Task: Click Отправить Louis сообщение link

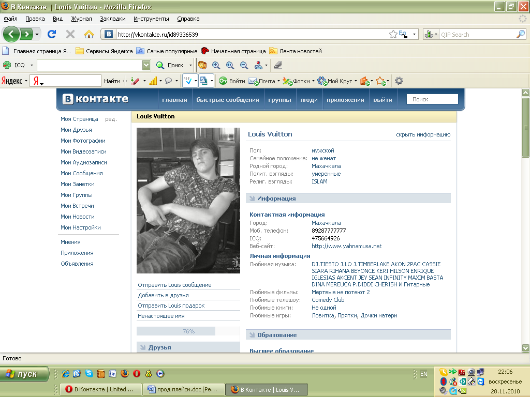Action: tap(174, 285)
